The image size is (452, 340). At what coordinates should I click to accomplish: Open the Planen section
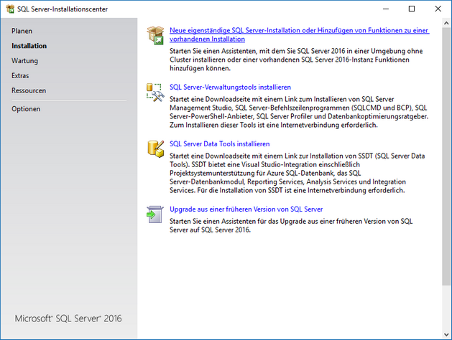coord(22,31)
